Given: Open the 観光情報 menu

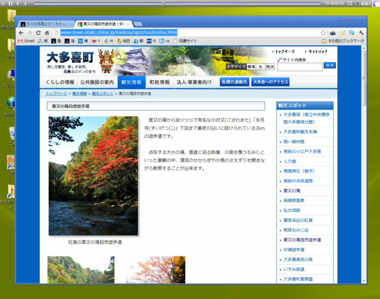Looking at the screenshot, I should (x=132, y=82).
